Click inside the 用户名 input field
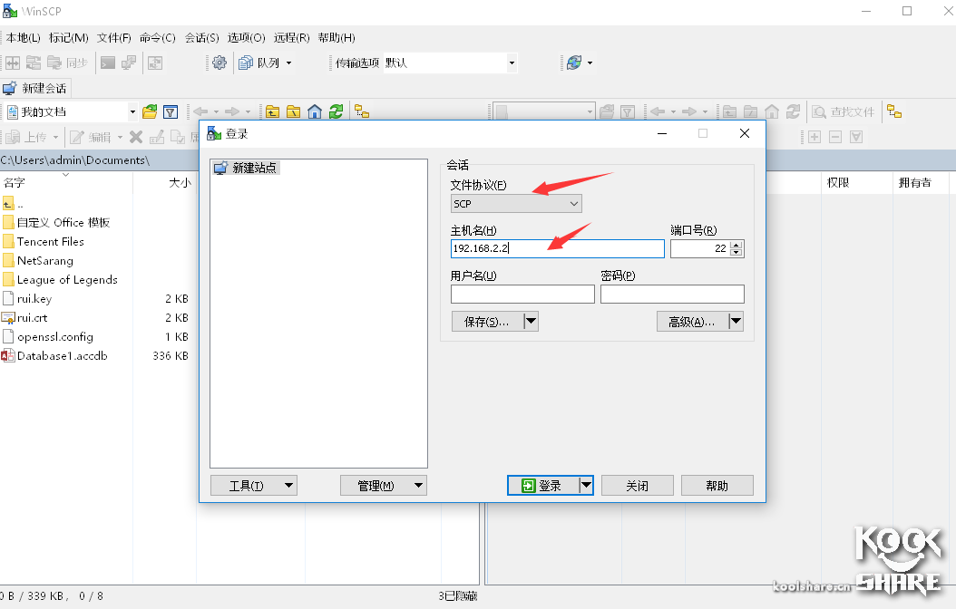 (522, 294)
